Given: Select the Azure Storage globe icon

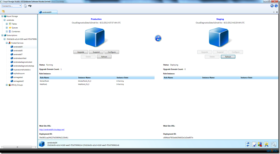Looking at the screenshot, I should tap(5, 16).
